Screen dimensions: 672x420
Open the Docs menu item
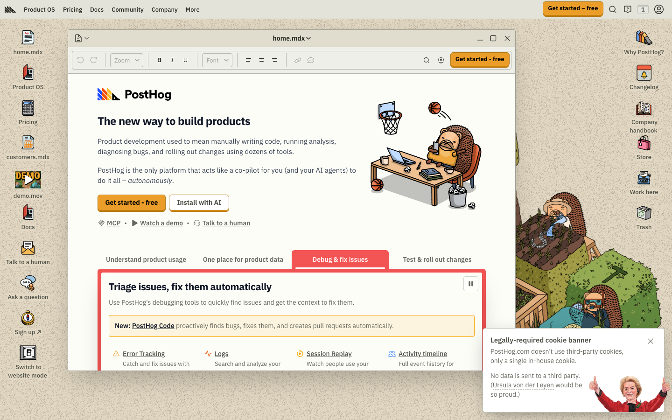coord(97,9)
